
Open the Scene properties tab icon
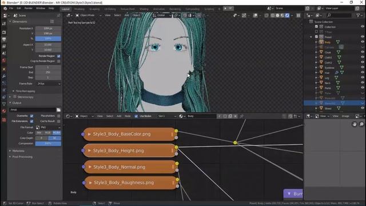pos(4,53)
